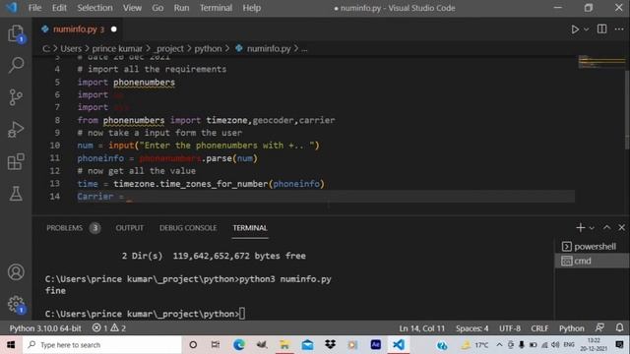630x354 pixels.
Task: Run the Python file with play button
Action: click(575, 29)
